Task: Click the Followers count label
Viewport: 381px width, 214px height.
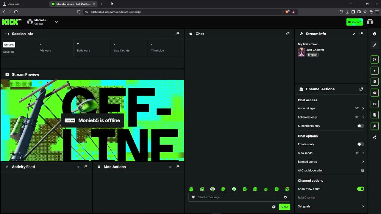Action: [83, 51]
